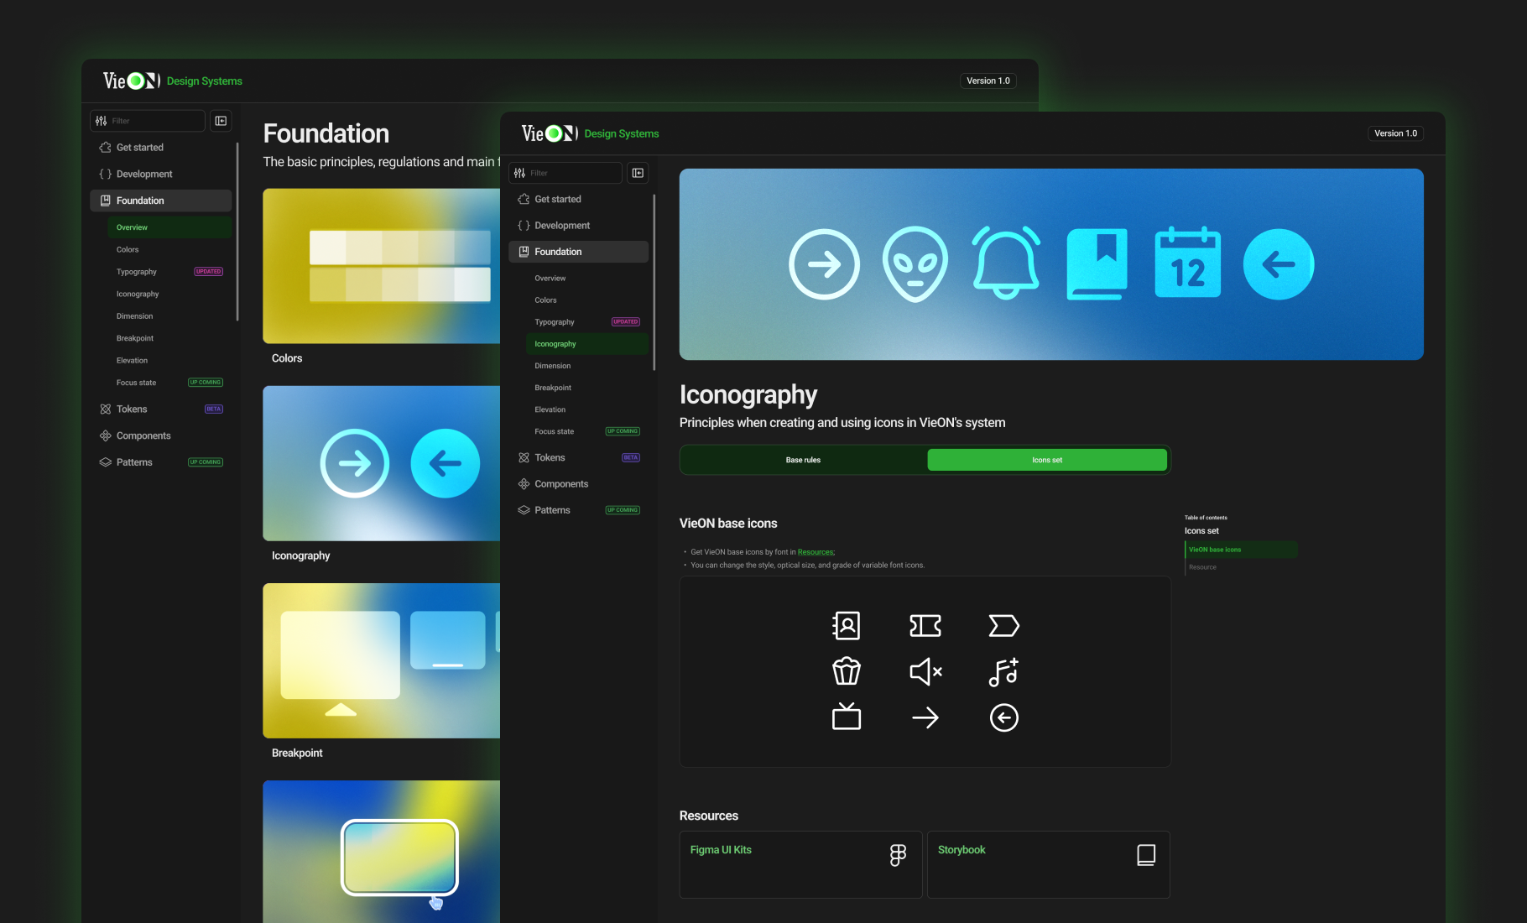Collapse Foundation section in front sidebar
This screenshot has width=1527, height=923.
578,252
